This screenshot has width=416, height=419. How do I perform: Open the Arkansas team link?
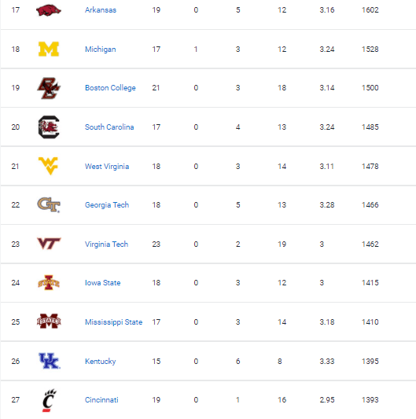[x=101, y=10]
